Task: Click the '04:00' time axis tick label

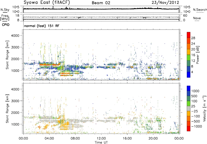Action: pyautogui.click(x=49, y=139)
